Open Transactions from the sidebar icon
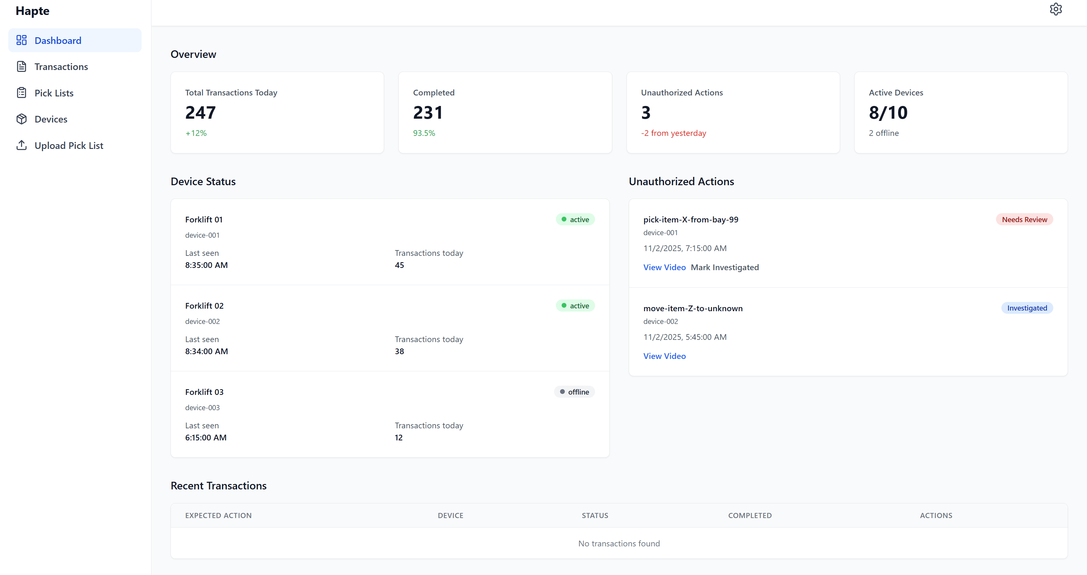1087x575 pixels. [22, 66]
